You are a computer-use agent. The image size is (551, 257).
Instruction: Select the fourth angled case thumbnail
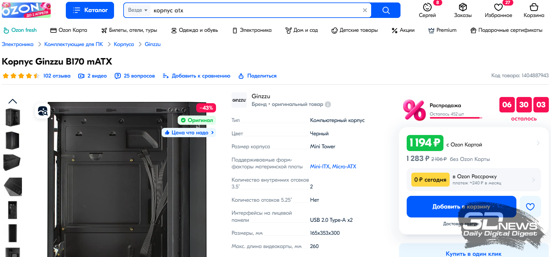13,187
